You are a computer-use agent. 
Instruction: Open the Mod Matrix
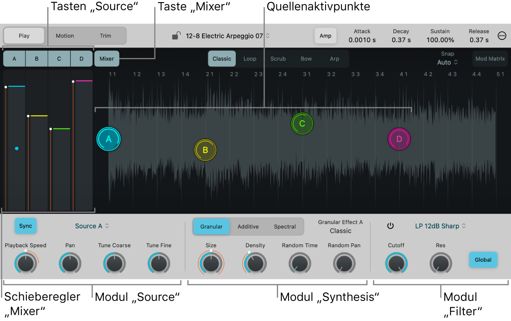[x=490, y=59]
